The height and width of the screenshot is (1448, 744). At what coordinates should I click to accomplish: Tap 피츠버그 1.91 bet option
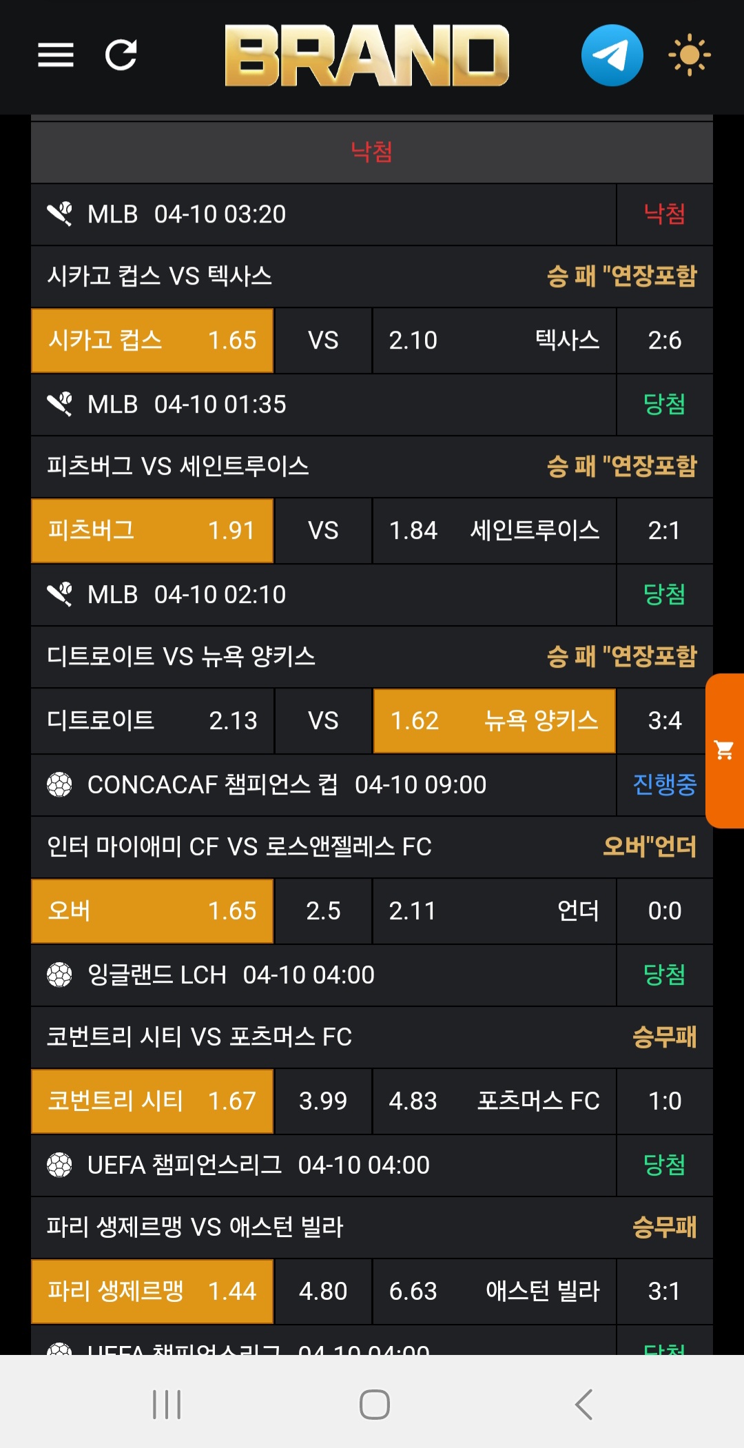click(152, 531)
